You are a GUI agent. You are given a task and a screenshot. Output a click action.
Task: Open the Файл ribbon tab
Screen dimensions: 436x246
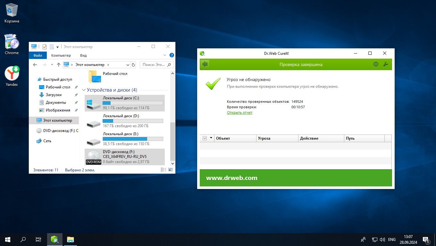[x=38, y=55]
